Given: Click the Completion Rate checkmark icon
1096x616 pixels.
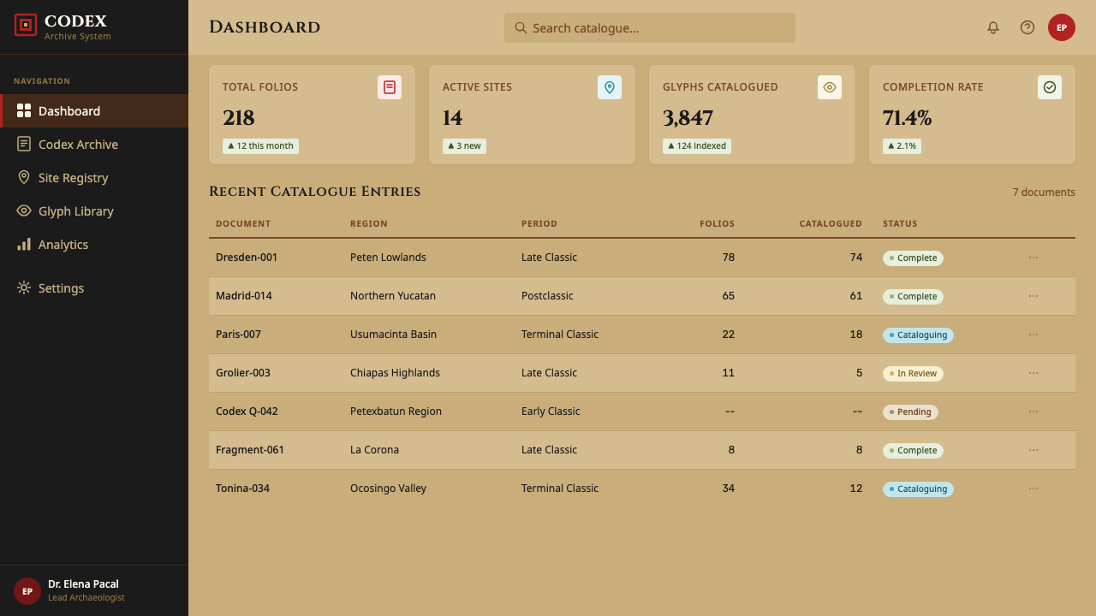Looking at the screenshot, I should point(1050,87).
